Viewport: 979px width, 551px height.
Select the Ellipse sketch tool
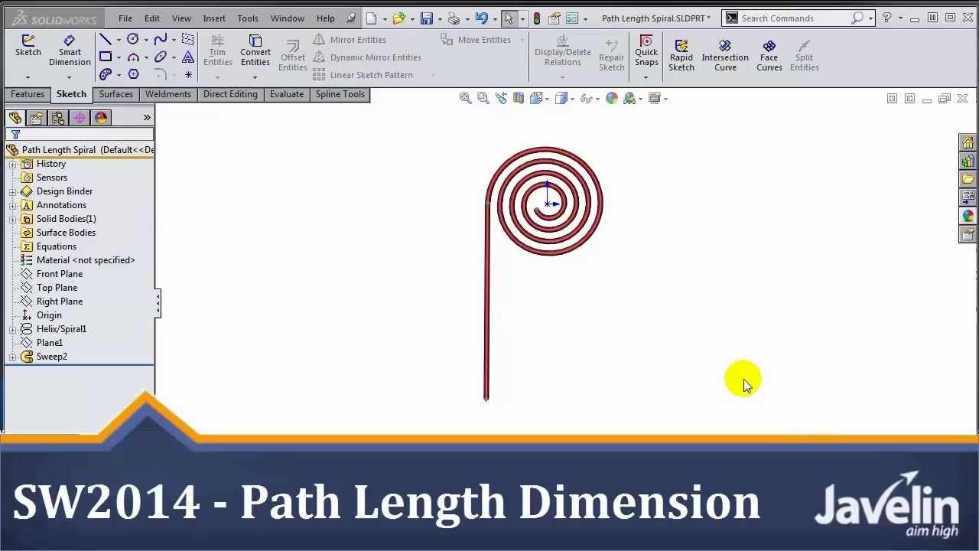click(x=160, y=57)
